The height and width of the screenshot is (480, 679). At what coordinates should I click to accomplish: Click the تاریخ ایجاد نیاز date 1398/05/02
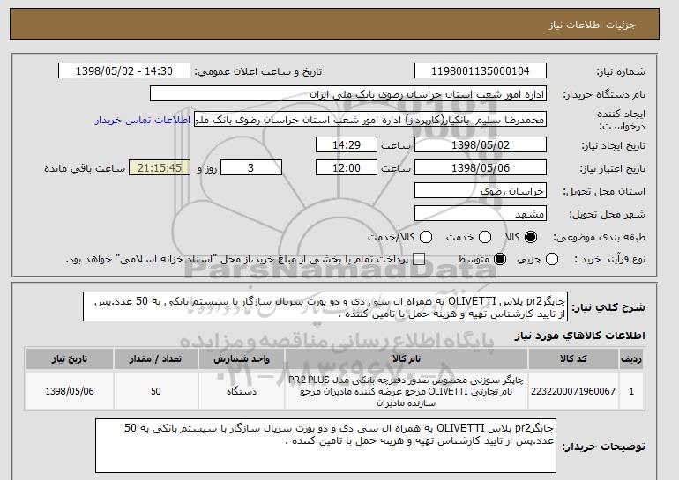[481, 144]
